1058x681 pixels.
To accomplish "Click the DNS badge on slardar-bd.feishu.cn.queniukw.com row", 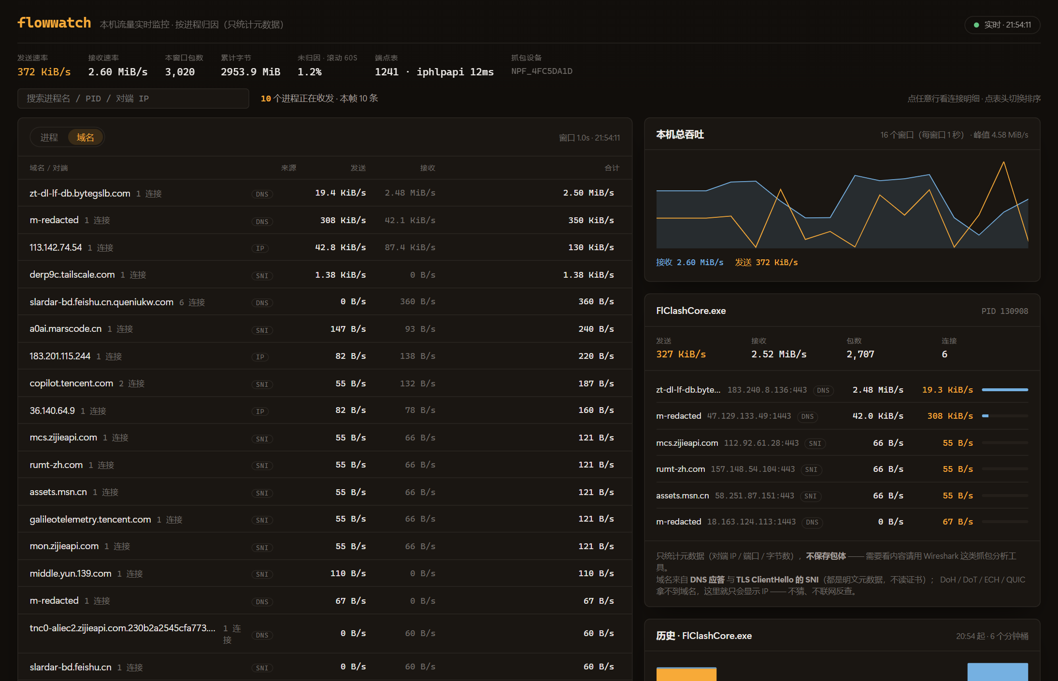I will coord(262,303).
